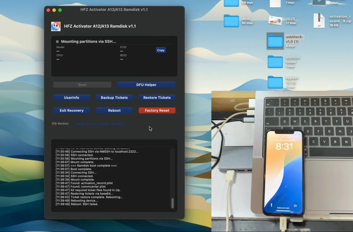353x232 pixels.
Task: Click the HFZ Activator logo icon
Action: (x=56, y=26)
